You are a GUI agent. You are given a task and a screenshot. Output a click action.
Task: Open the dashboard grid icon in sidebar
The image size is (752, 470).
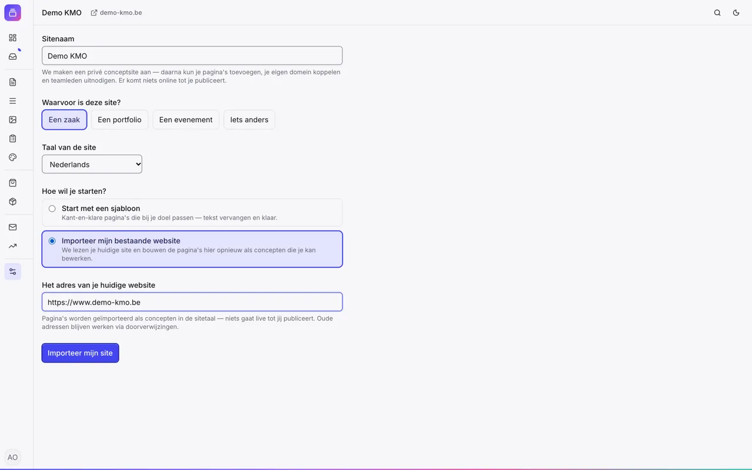12,38
